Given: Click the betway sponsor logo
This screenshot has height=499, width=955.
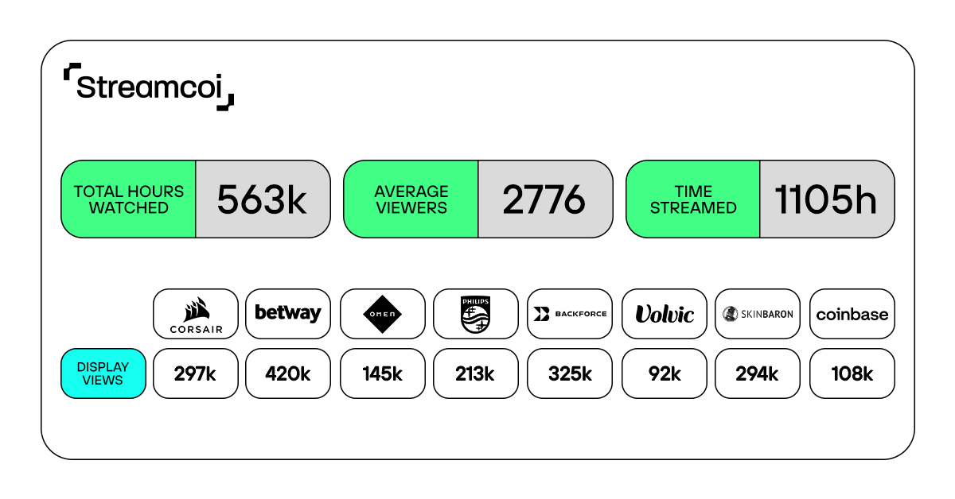Looking at the screenshot, I should coord(288,314).
